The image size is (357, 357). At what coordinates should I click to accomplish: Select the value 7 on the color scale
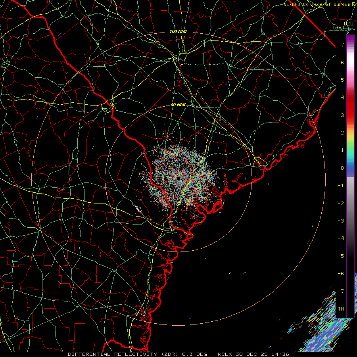(342, 44)
